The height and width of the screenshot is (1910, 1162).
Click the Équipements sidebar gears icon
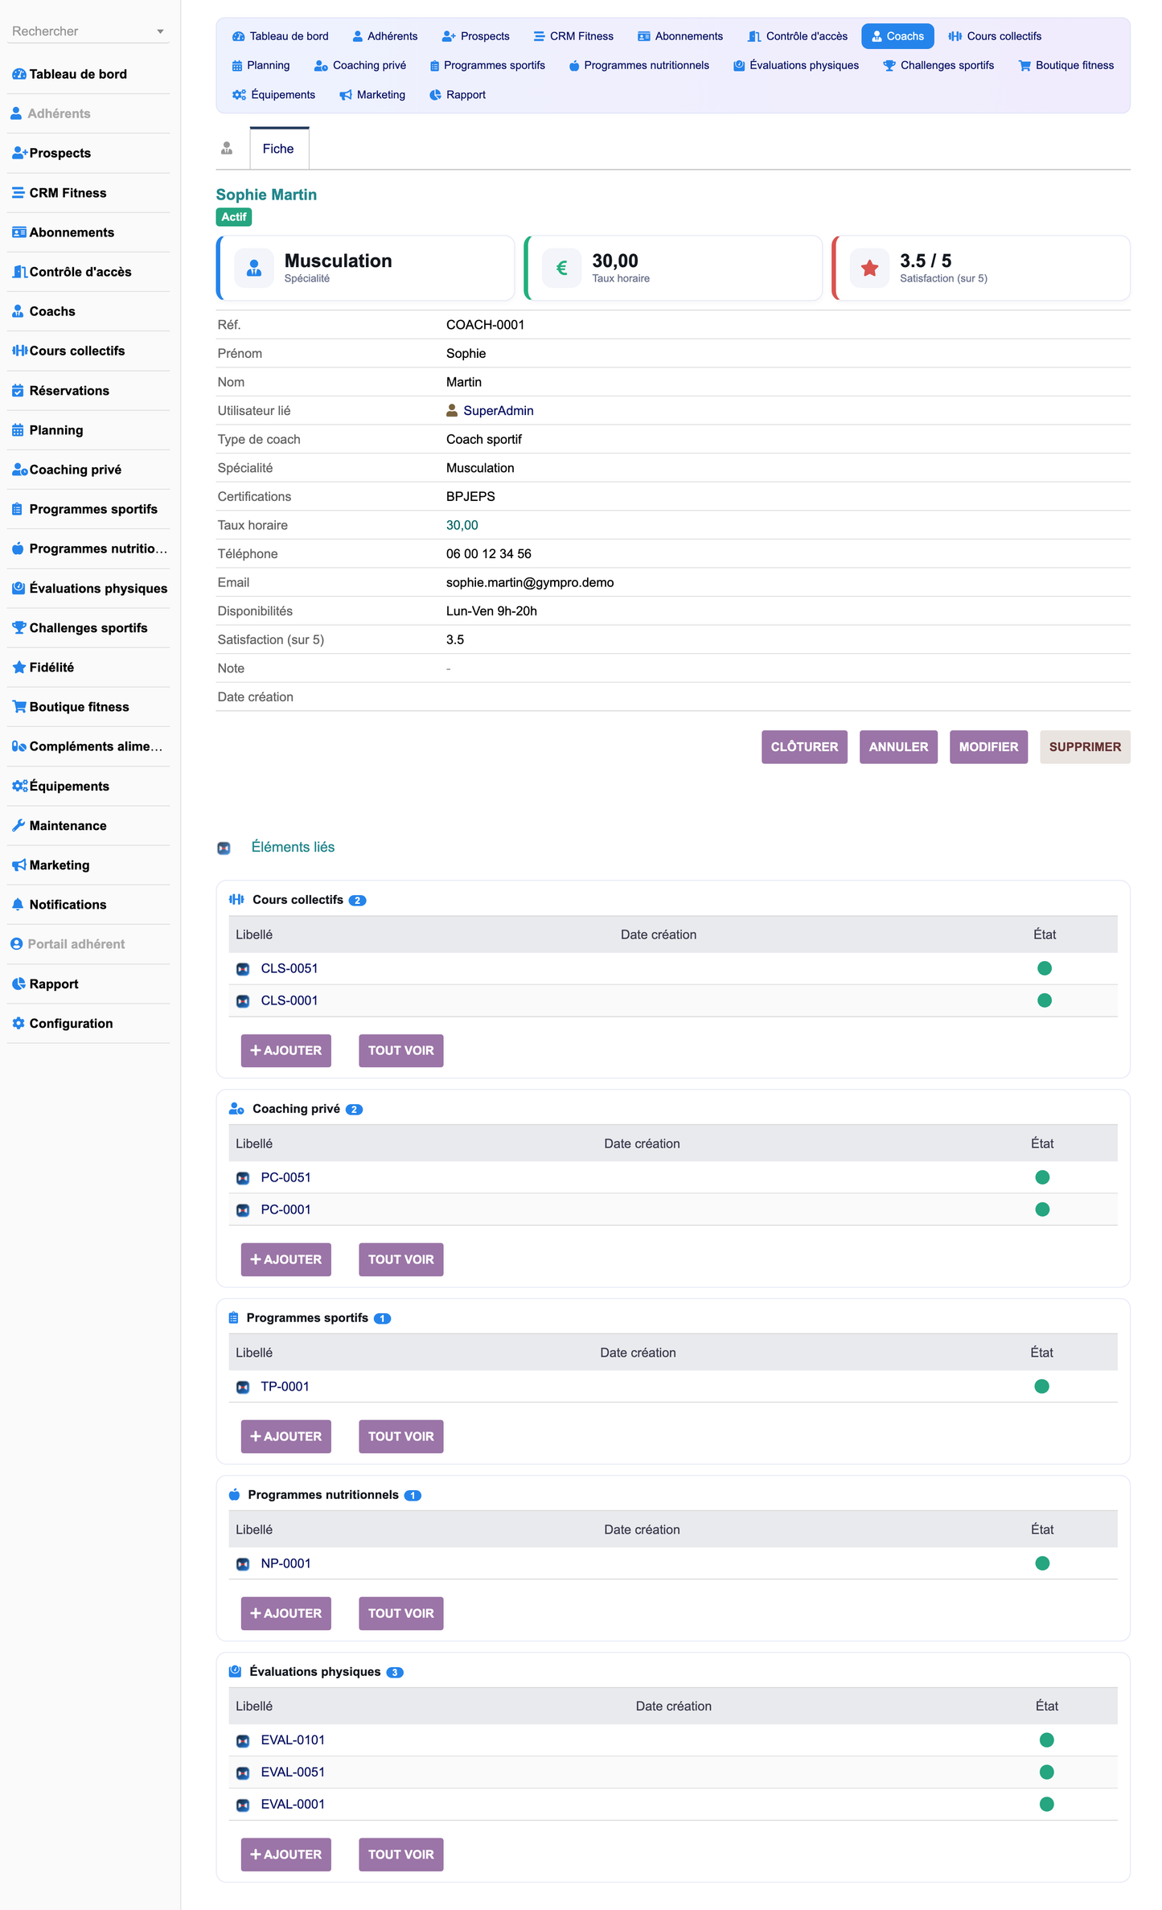click(19, 786)
